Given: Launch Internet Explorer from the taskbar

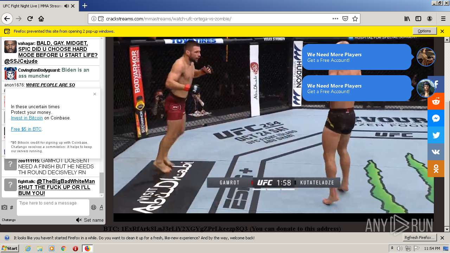Looking at the screenshot, I should pos(28,248).
